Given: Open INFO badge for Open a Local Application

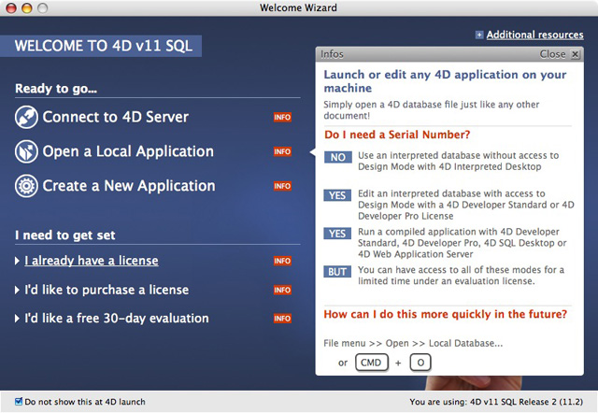Looking at the screenshot, I should pyautogui.click(x=282, y=151).
